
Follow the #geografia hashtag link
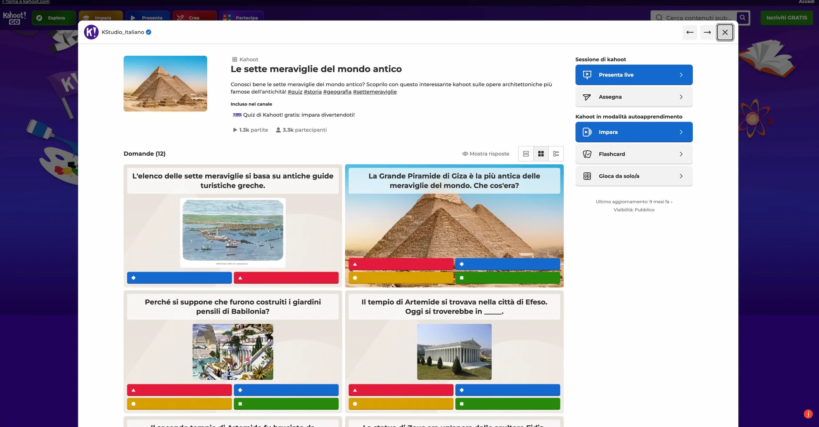pyautogui.click(x=337, y=92)
